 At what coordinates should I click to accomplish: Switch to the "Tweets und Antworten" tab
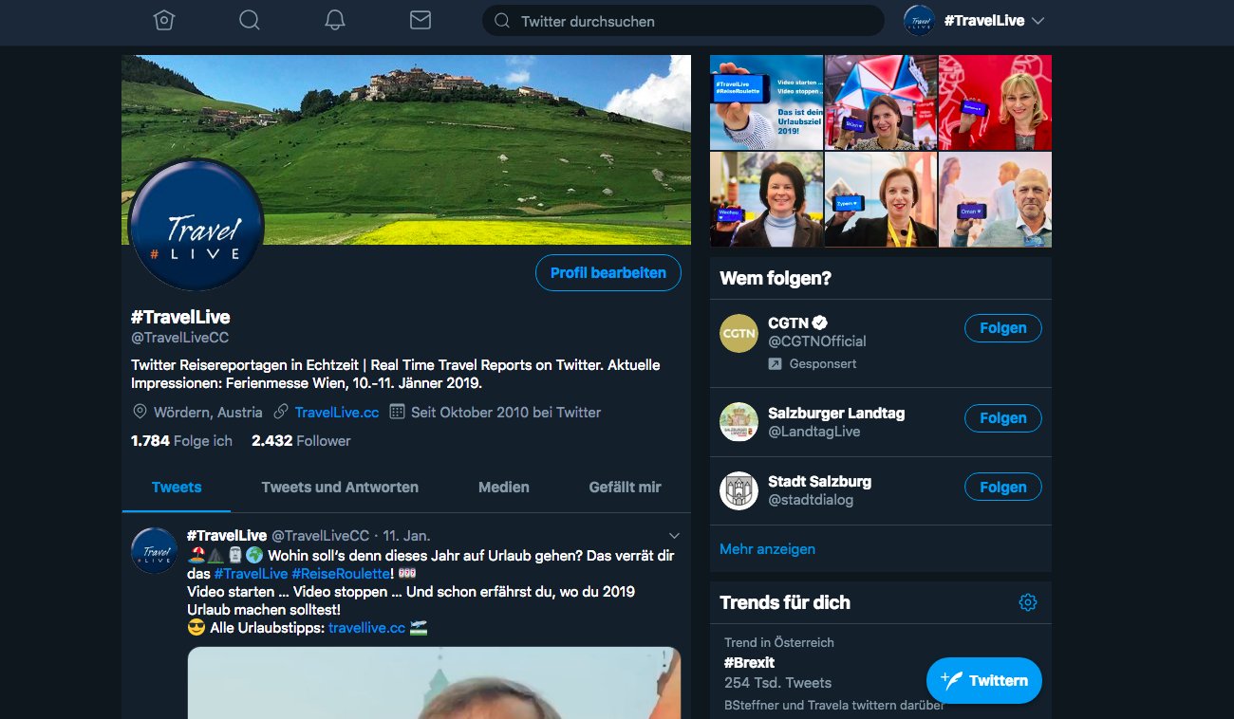point(340,488)
